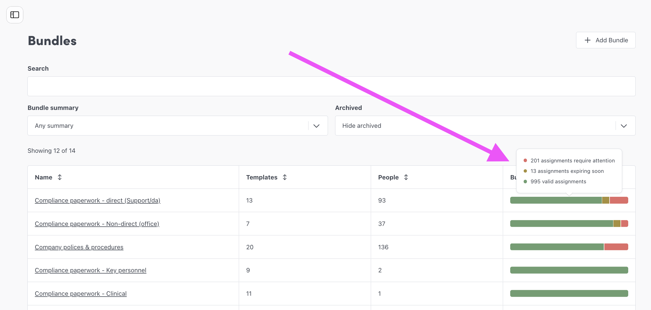Toggle the sidebar panel icon
This screenshot has width=651, height=310.
15,15
